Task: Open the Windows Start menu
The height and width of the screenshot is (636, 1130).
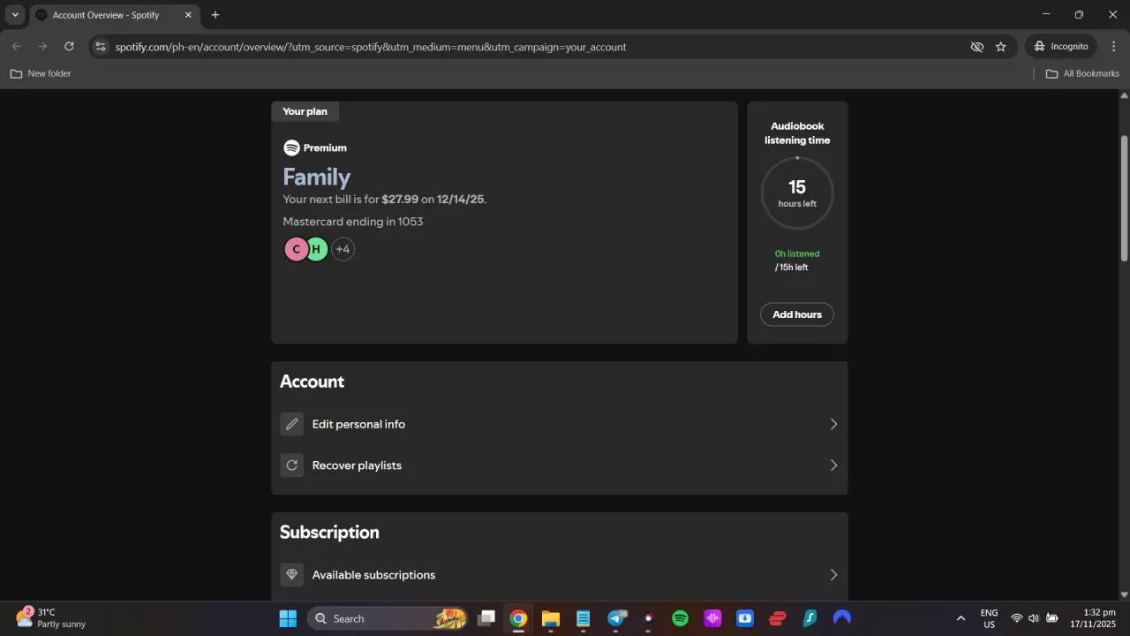Action: pyautogui.click(x=288, y=618)
